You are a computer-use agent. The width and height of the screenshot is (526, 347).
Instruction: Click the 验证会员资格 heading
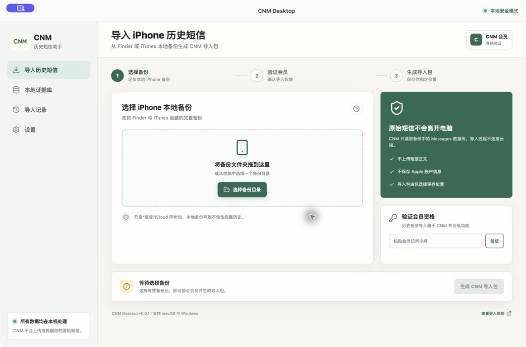pyautogui.click(x=418, y=217)
